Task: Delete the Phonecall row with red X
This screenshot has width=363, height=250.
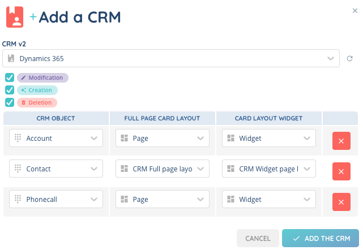Action: click(340, 202)
